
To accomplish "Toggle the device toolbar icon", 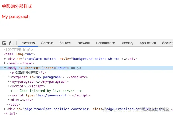I will pyautogui.click(x=11, y=43).
